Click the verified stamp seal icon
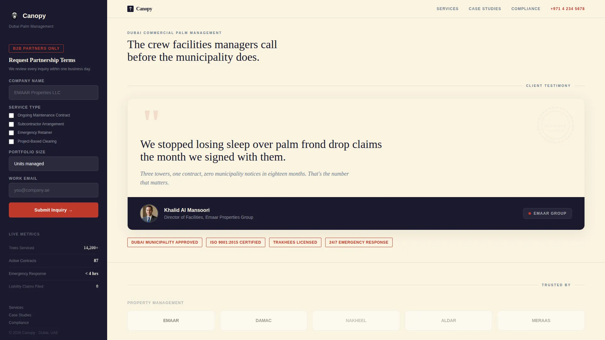 click(x=555, y=125)
